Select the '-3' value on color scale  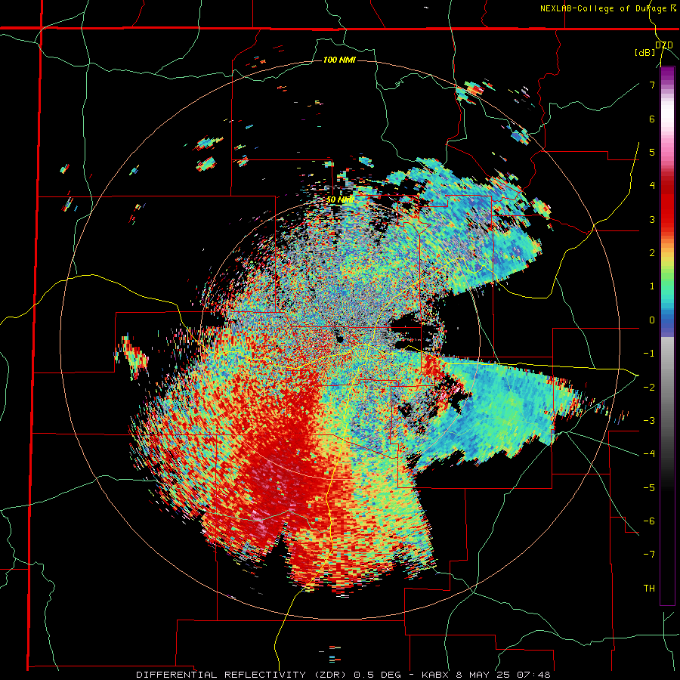coord(649,421)
